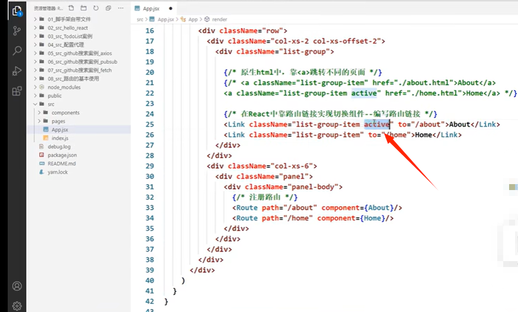Collapse all folders in explorer
The height and width of the screenshot is (312, 518).
click(x=108, y=8)
